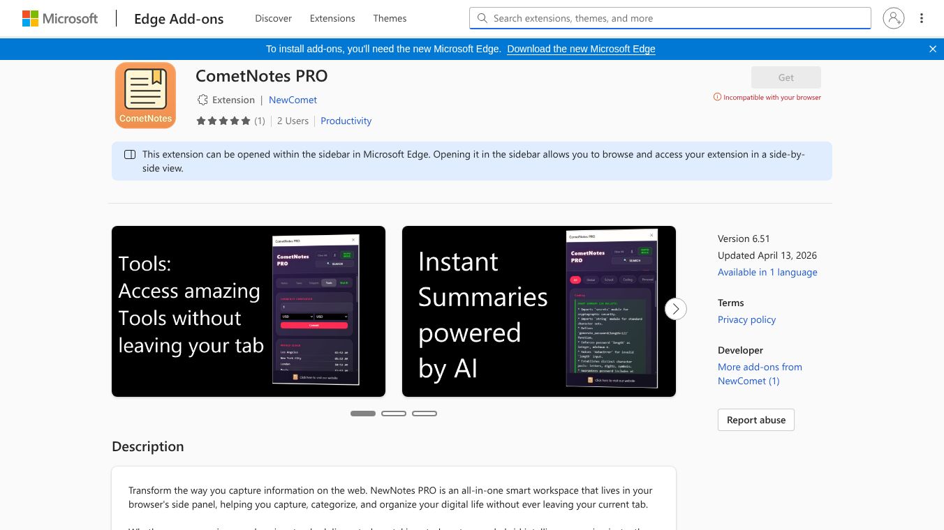Image resolution: width=944 pixels, height=530 pixels.
Task: Click the extension puzzle-piece icon
Action: pyautogui.click(x=202, y=100)
